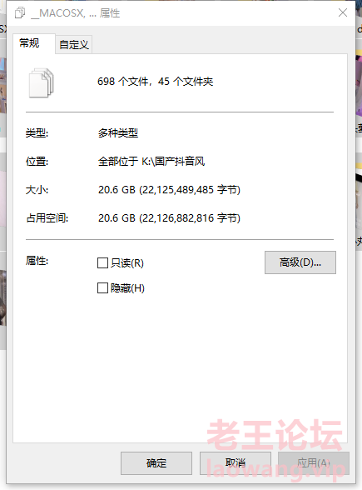Click the 类型: label
362x490 pixels.
click(x=37, y=133)
